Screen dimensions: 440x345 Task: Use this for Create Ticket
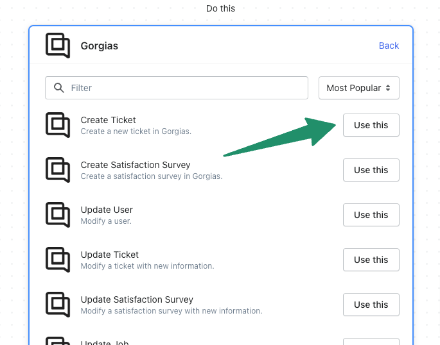(x=371, y=125)
